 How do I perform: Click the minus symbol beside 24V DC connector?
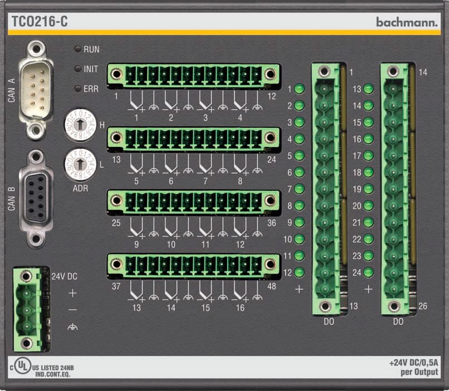click(72, 310)
